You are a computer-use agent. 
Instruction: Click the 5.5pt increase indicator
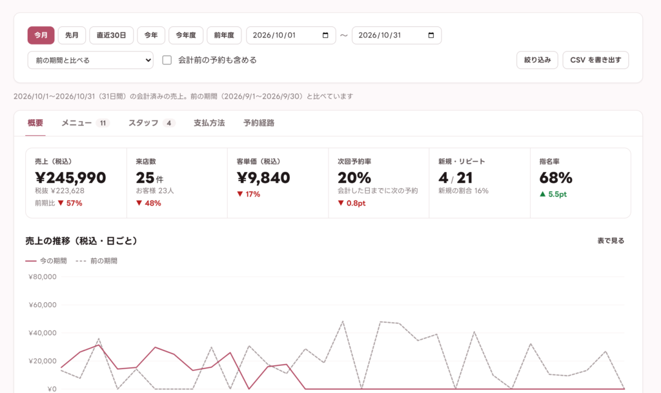tap(553, 194)
